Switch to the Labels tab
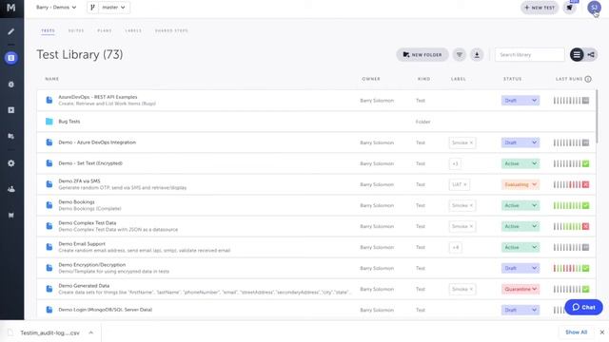 [x=133, y=30]
